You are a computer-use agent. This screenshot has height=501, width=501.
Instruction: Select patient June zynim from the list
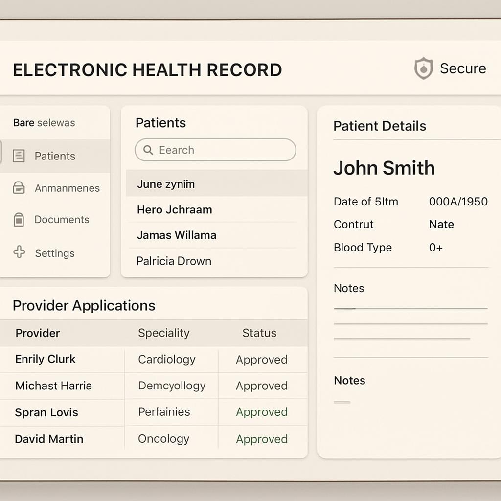point(167,184)
